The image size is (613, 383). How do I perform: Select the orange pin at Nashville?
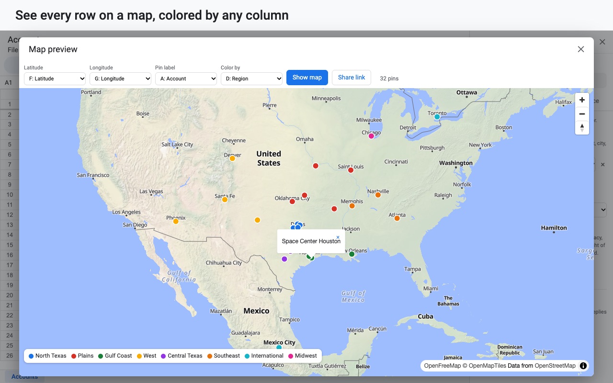click(x=378, y=195)
